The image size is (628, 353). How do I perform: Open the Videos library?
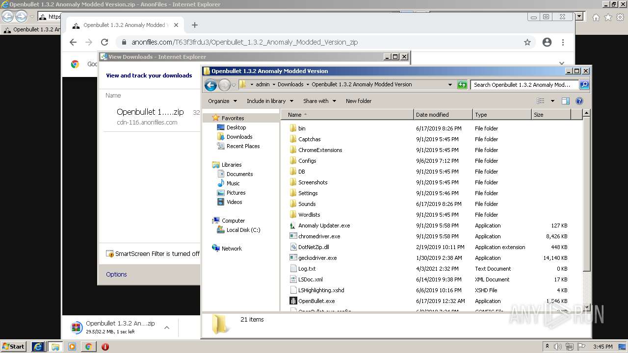point(234,202)
